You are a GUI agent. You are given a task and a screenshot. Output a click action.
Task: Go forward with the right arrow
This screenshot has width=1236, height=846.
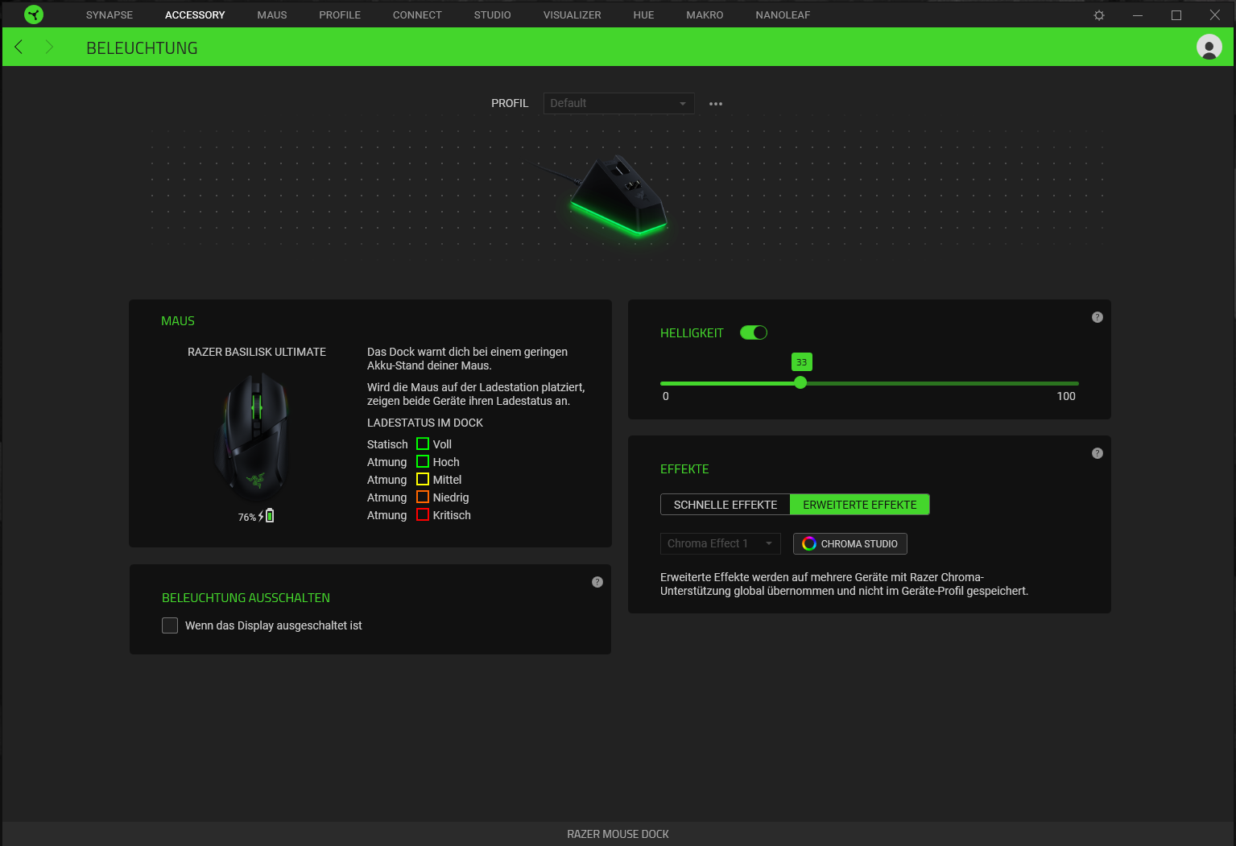tap(49, 47)
